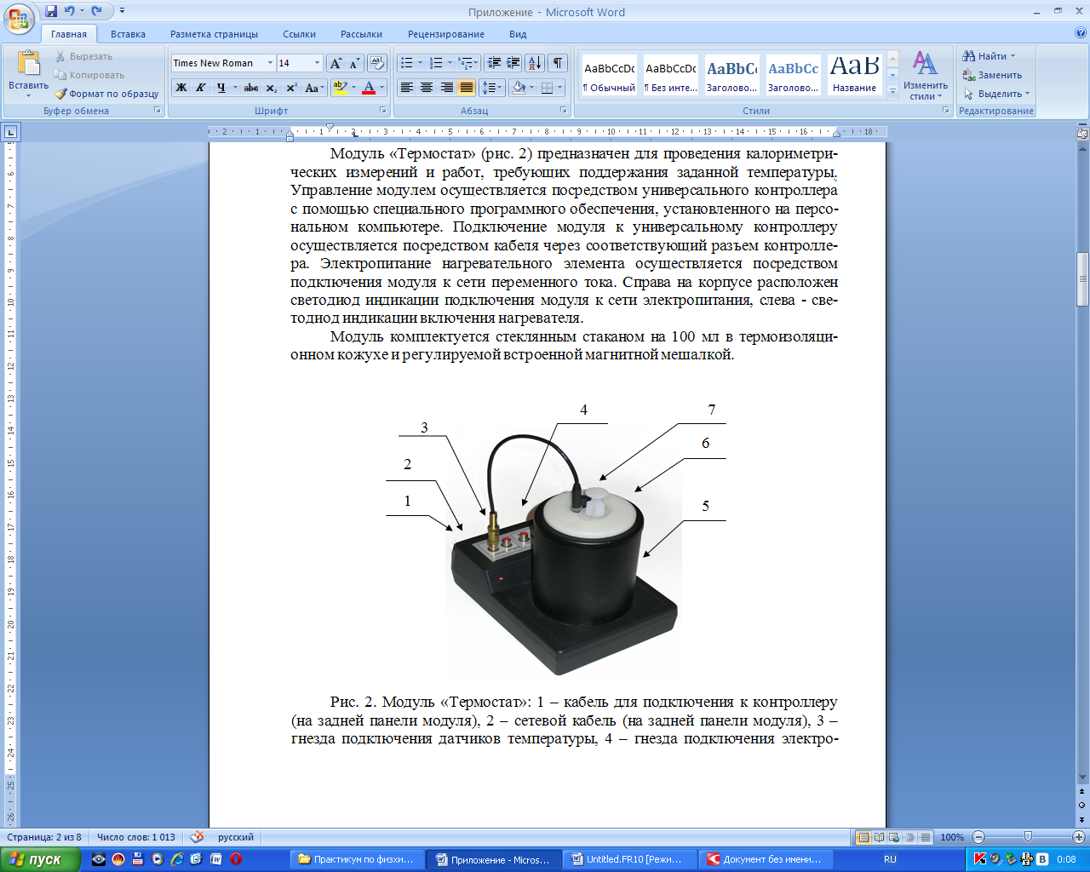Apply numbered list
Viewport: 1090px width, 872px height.
[x=435, y=63]
